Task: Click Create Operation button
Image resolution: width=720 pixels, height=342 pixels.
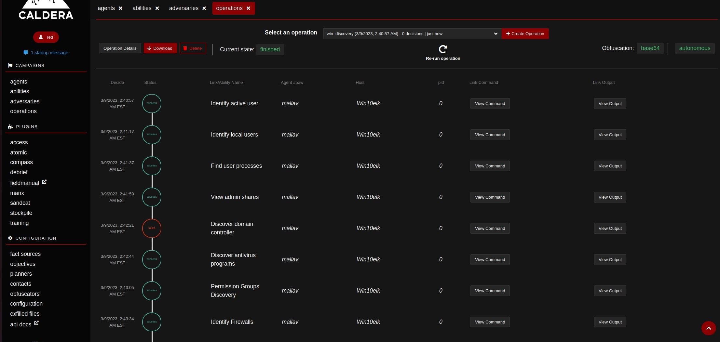Action: pyautogui.click(x=525, y=34)
